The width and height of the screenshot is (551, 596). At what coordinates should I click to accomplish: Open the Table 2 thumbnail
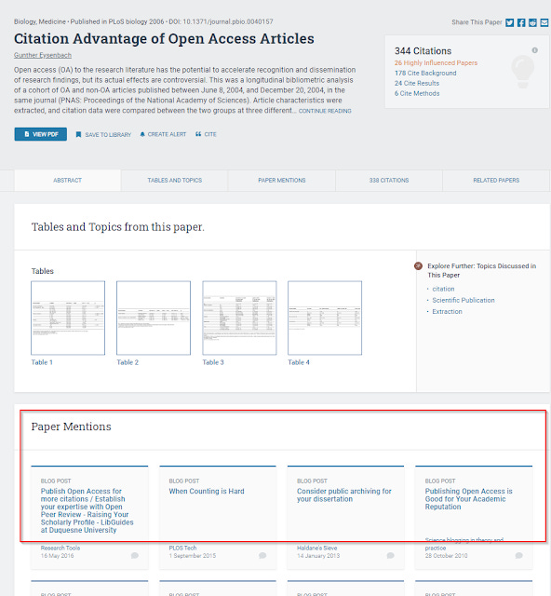click(x=154, y=318)
